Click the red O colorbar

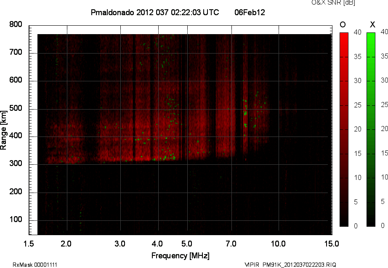coord(344,129)
